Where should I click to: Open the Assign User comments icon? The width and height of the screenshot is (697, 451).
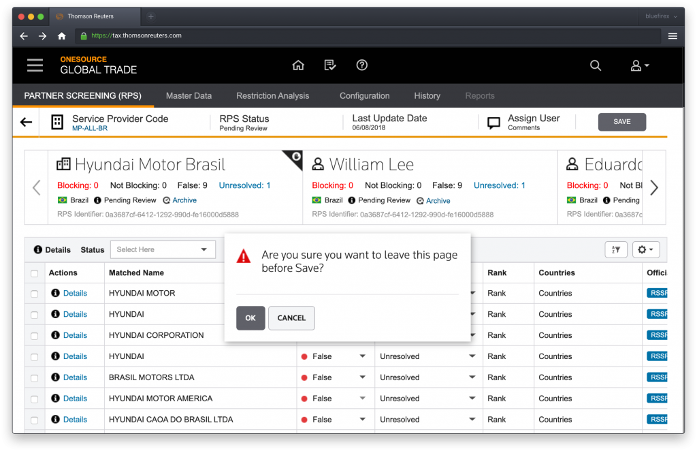point(493,123)
